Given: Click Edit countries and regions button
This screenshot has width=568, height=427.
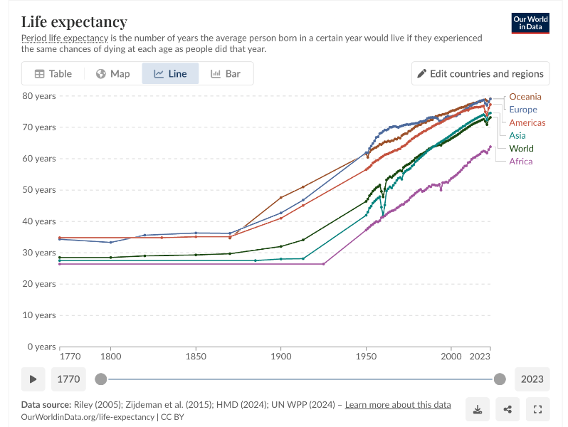Looking at the screenshot, I should click(480, 73).
